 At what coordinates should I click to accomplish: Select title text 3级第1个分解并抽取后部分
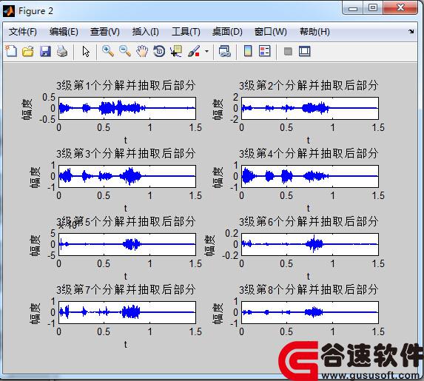pos(126,86)
